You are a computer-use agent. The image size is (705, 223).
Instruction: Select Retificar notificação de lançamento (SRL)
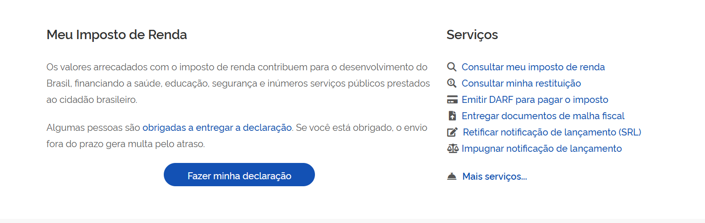coord(552,132)
